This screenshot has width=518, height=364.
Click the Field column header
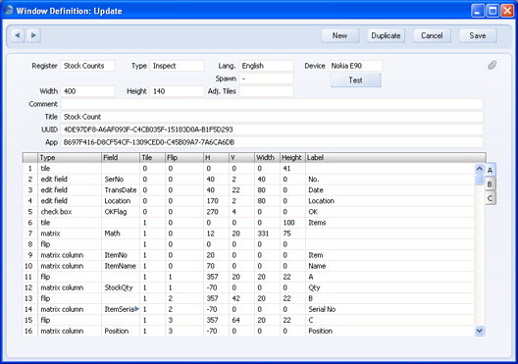coord(121,158)
